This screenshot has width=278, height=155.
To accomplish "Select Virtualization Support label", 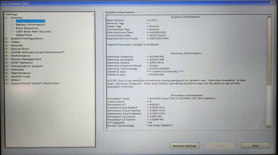I will coord(27,66).
